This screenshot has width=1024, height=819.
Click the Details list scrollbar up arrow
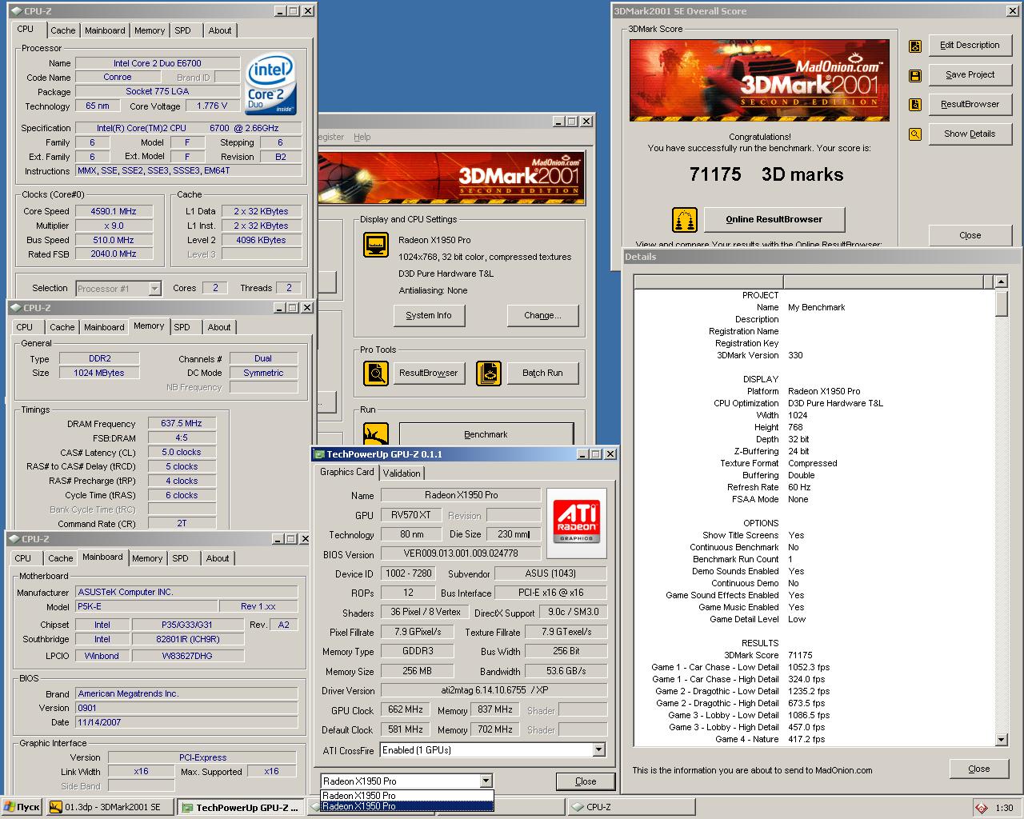1001,282
